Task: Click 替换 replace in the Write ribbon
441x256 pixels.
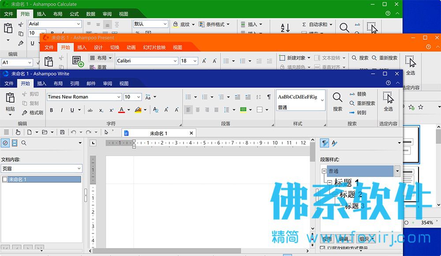Action: (x=358, y=94)
